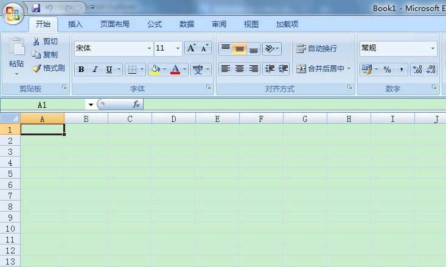Image resolution: width=446 pixels, height=267 pixels.
Task: Open the font size dropdown
Action: (178, 48)
